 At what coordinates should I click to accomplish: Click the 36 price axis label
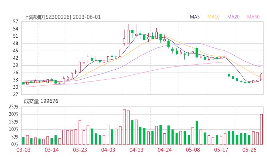pos(16,73)
